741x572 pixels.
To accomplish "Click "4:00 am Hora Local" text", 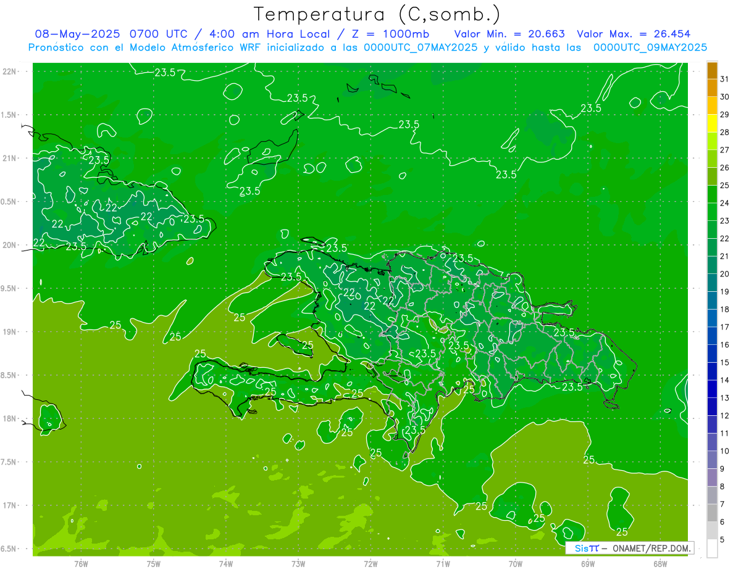I will coord(273,34).
